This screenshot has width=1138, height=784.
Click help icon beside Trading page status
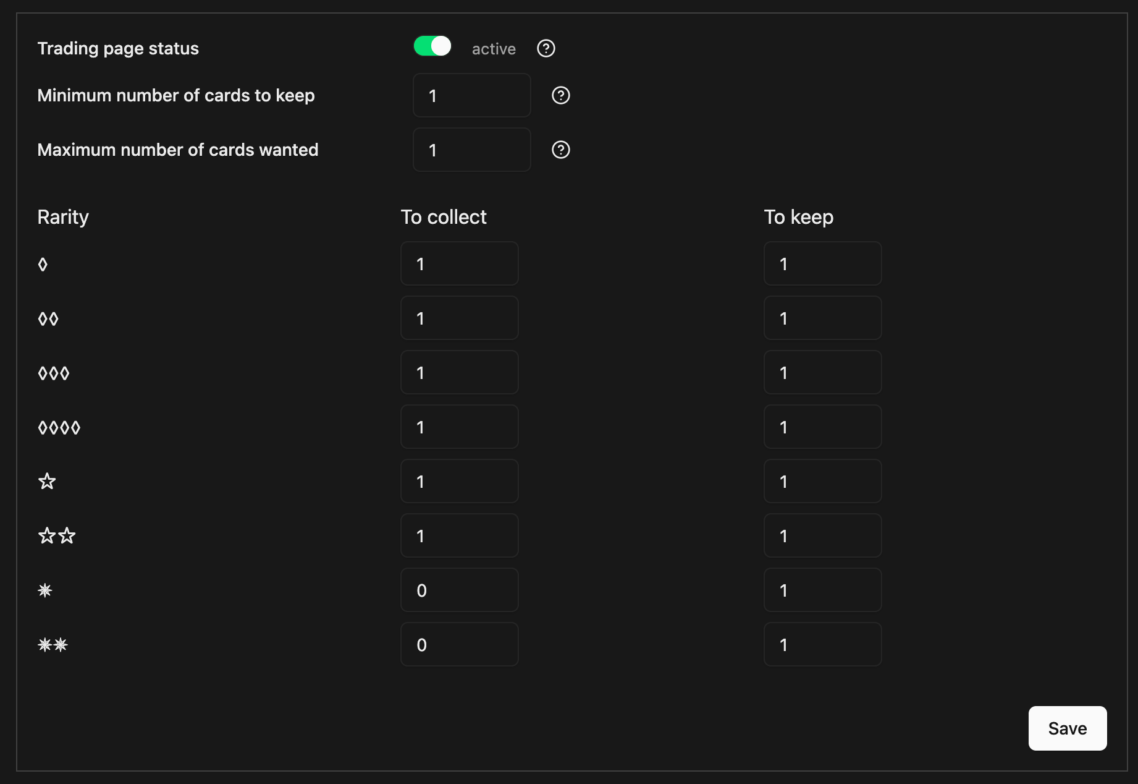(546, 48)
